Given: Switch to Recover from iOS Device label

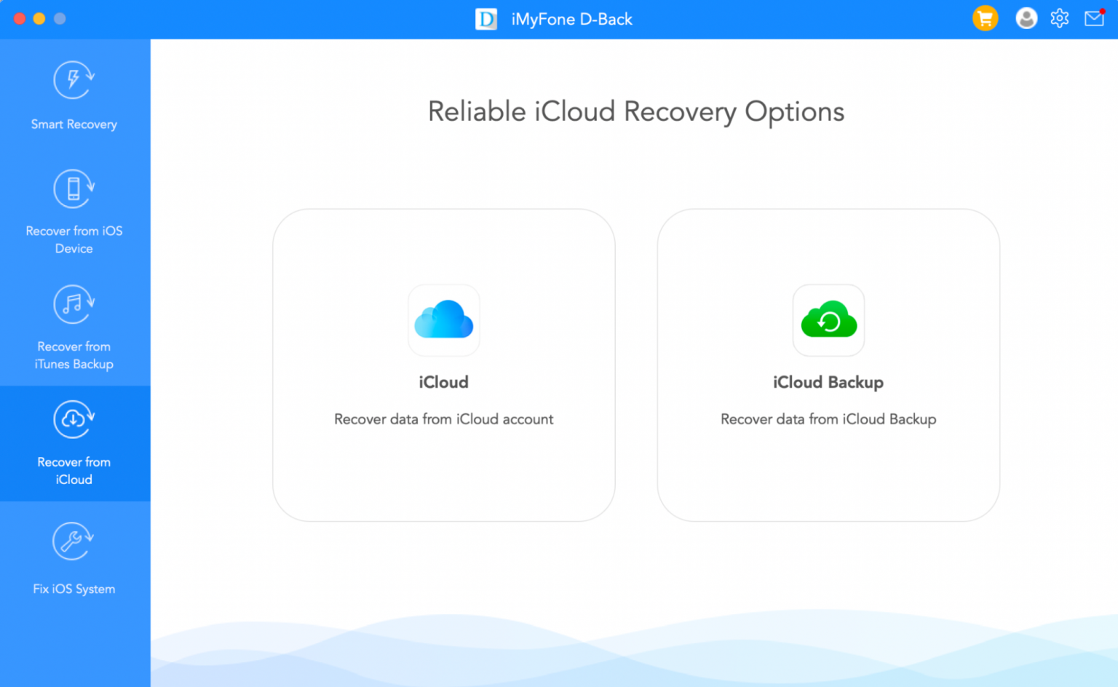Looking at the screenshot, I should coord(74,239).
